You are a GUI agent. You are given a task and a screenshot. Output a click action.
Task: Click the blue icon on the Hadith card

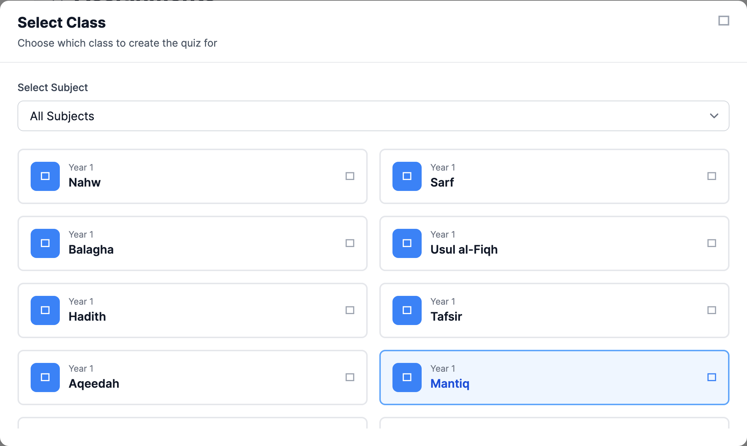(x=45, y=310)
